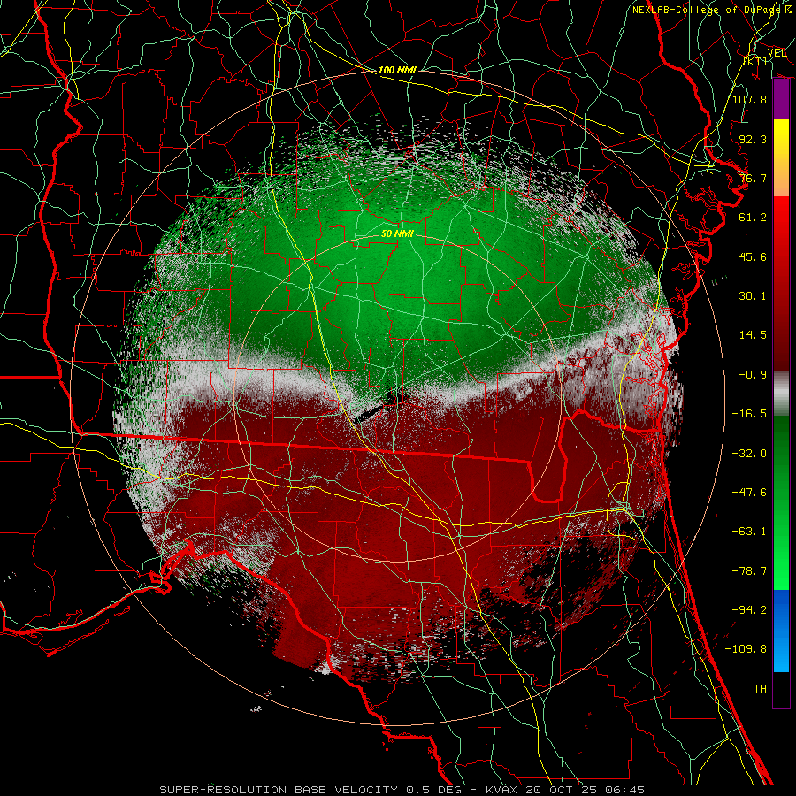Screen dimensions: 796x796
Task: Click the 92.3 velocity scale value
Action: click(753, 139)
